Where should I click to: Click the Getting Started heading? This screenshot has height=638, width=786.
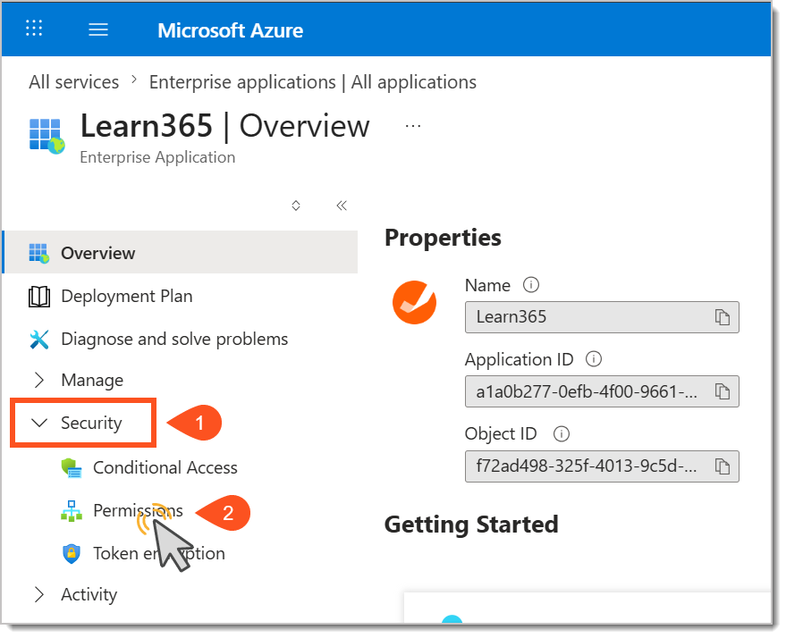click(x=471, y=525)
